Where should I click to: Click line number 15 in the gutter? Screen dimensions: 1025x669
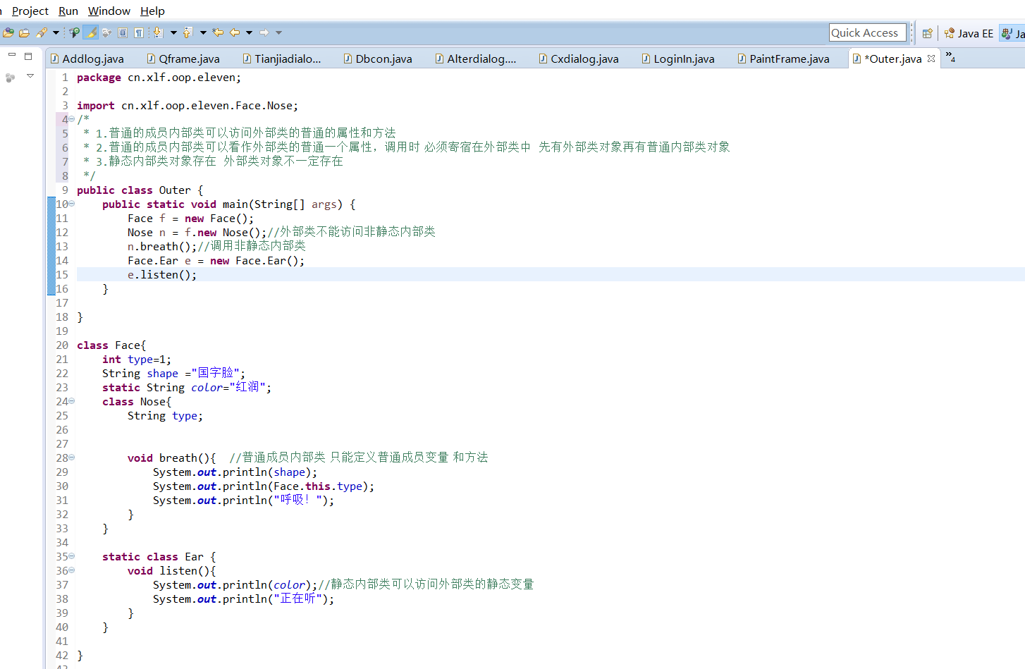click(x=62, y=275)
